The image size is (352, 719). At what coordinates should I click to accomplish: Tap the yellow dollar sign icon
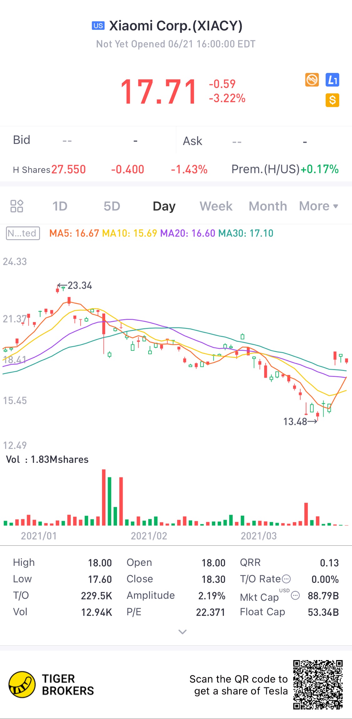tap(332, 100)
